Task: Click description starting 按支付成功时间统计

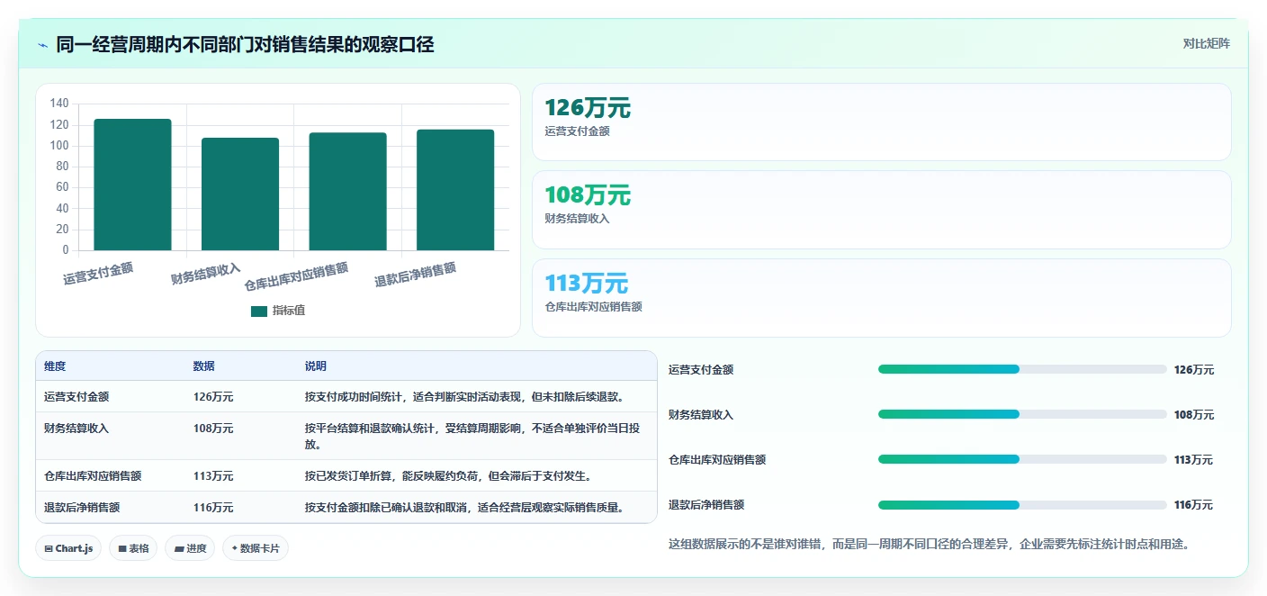Action: (464, 397)
